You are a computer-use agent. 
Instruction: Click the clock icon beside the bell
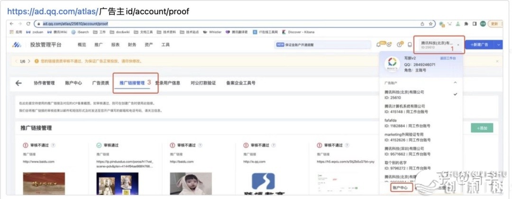[389, 45]
